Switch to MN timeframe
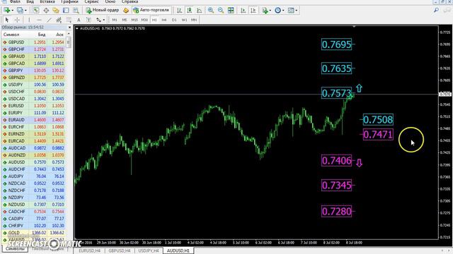 194,20
